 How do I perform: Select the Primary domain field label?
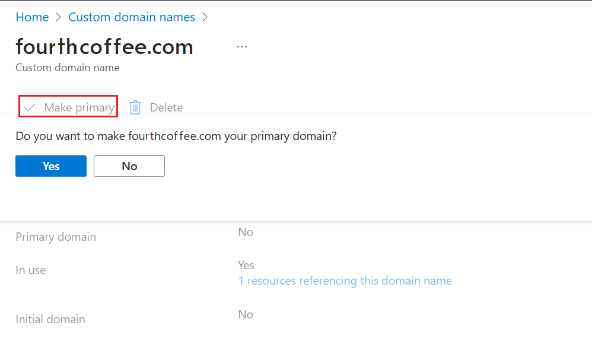click(x=56, y=237)
